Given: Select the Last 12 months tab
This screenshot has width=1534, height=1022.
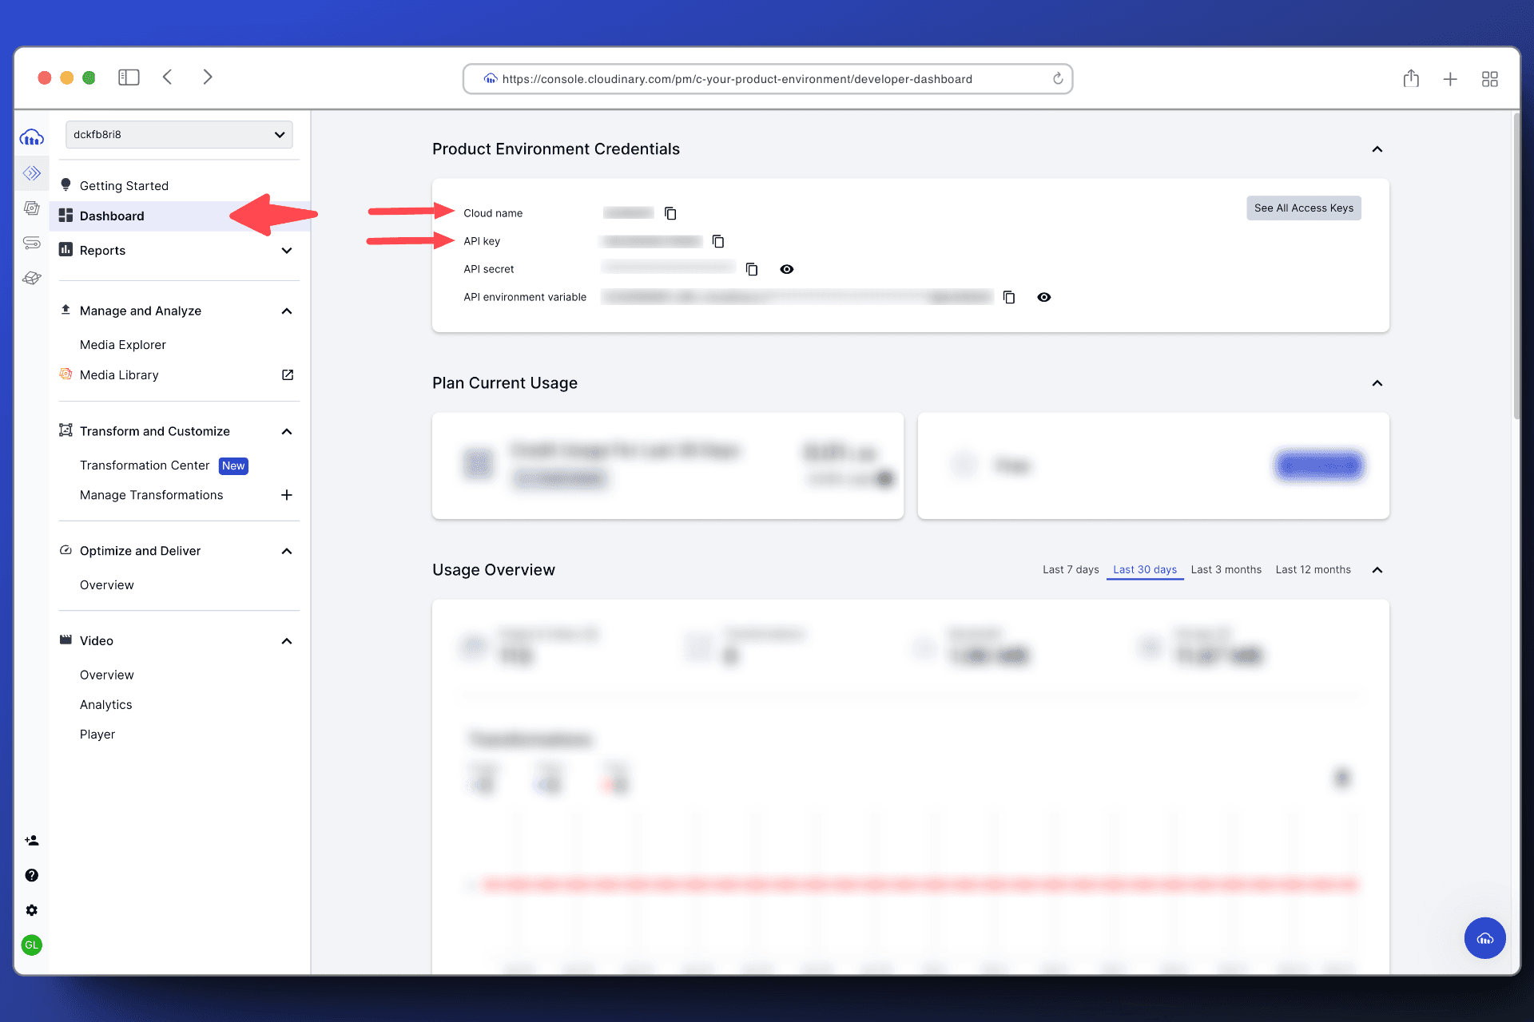Looking at the screenshot, I should pos(1313,570).
